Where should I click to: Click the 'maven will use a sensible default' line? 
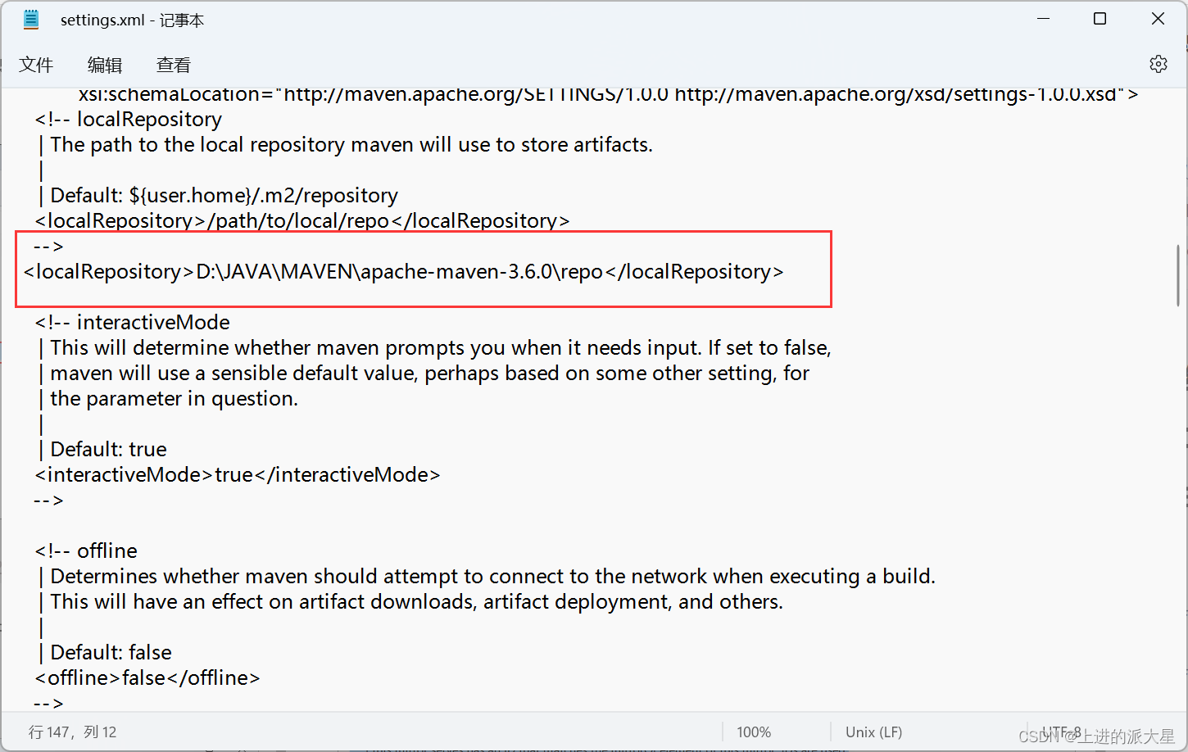(x=423, y=374)
